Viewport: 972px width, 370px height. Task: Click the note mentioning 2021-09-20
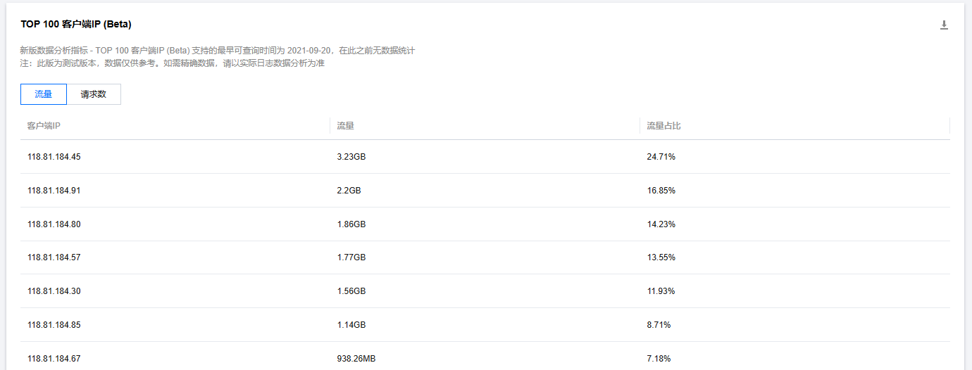(x=218, y=51)
